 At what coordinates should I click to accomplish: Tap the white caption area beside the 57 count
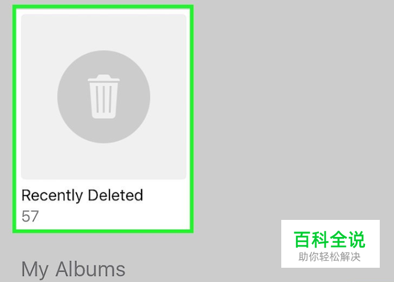(113, 216)
